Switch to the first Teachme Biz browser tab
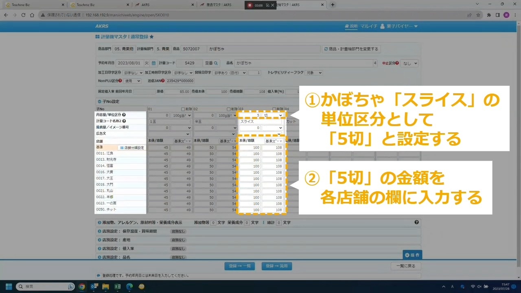Screen dimensions: 521x293 32,5
